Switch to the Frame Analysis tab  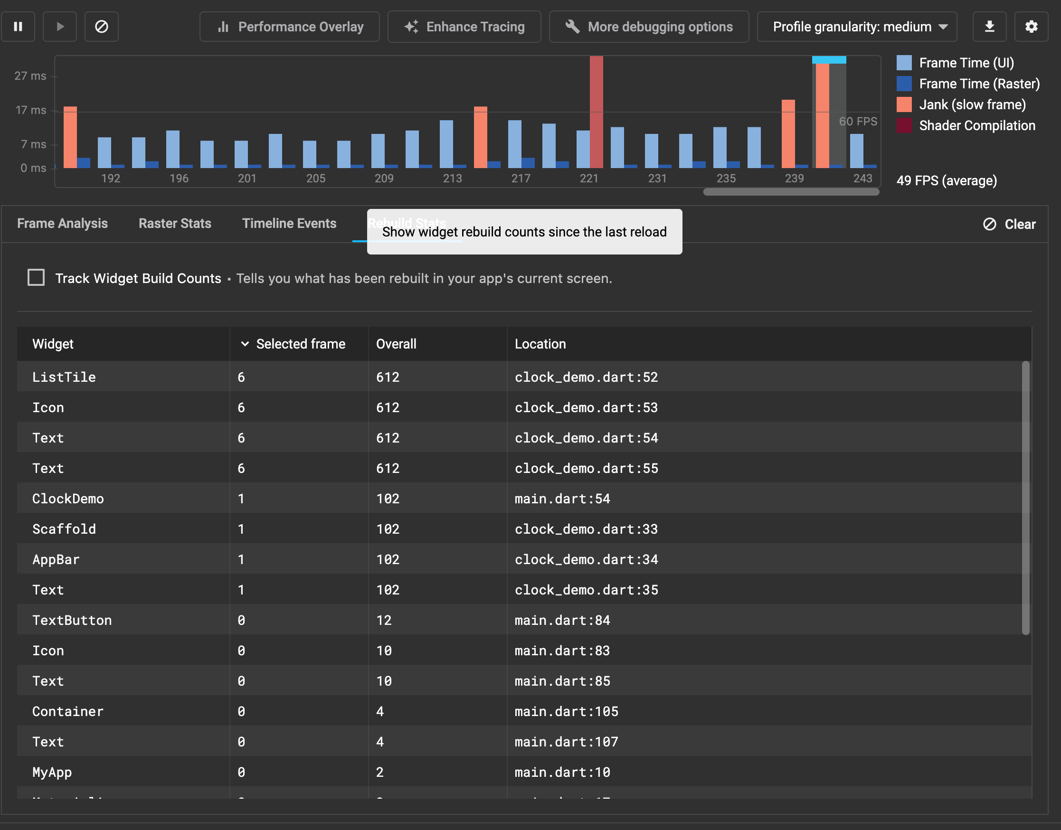click(x=62, y=224)
